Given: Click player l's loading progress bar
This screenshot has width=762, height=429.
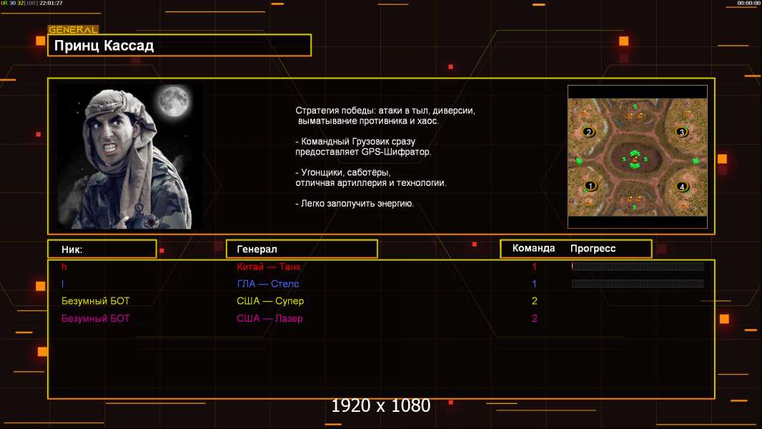Looking at the screenshot, I should [x=638, y=284].
